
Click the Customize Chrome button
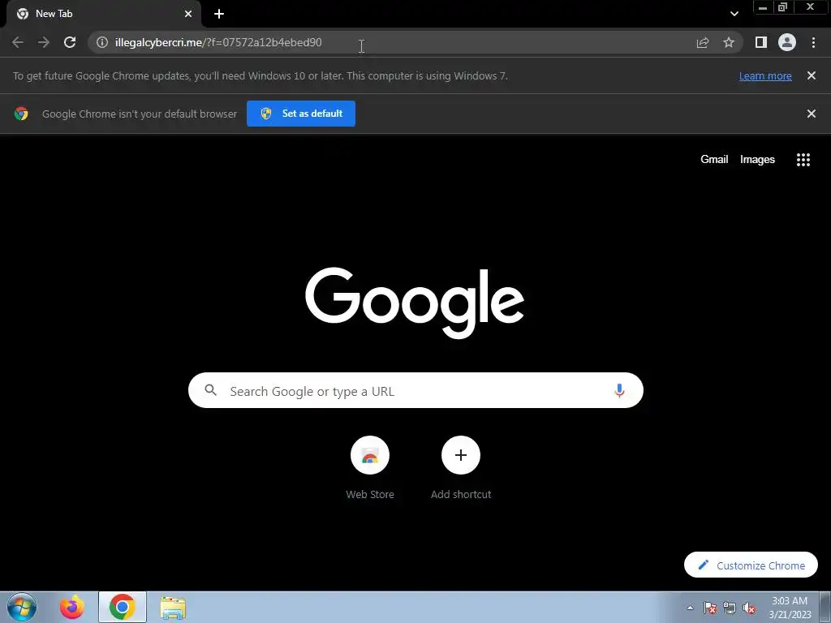coord(751,565)
